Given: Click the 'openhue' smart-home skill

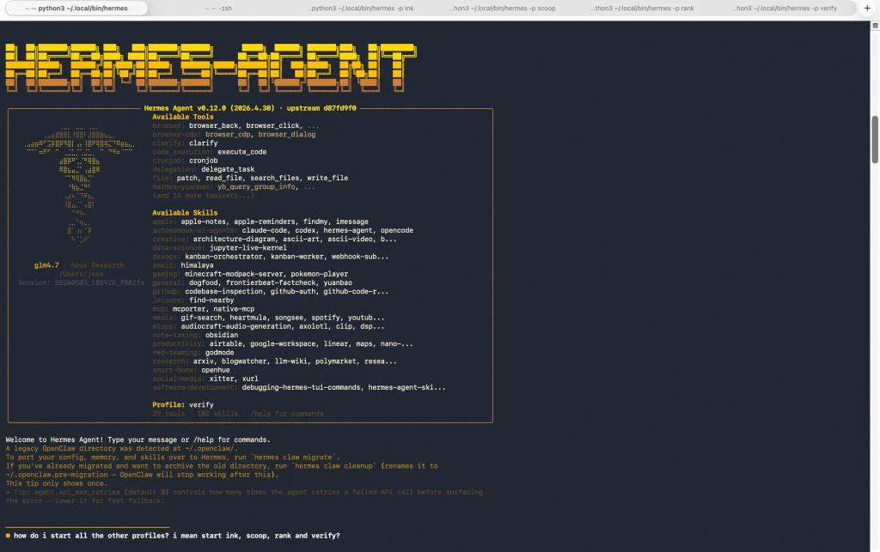Looking at the screenshot, I should tap(216, 370).
